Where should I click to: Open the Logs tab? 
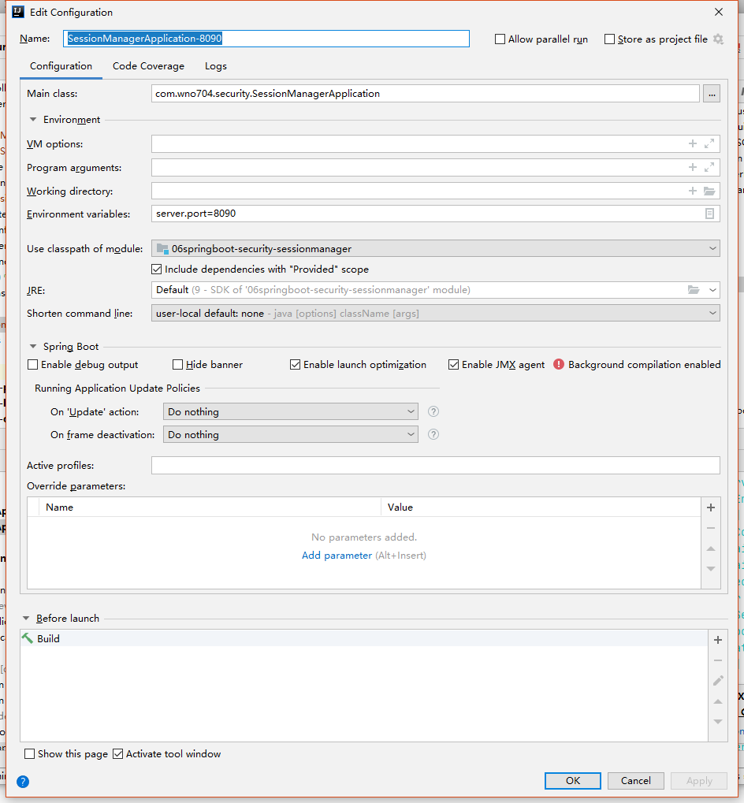tap(216, 66)
